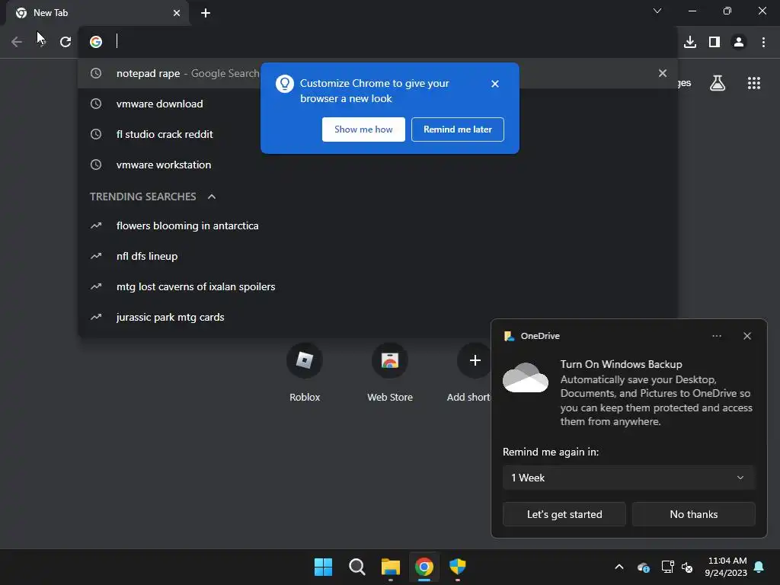This screenshot has height=585, width=780.
Task: Open File Explorer from the taskbar
Action: [x=391, y=567]
